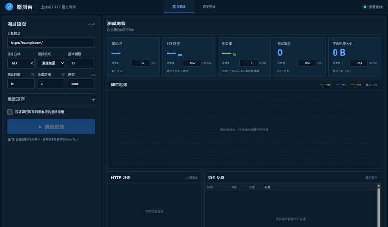The height and width of the screenshot is (227, 388).
Task: Switch to the 資安基線 tab
Action: point(209,7)
